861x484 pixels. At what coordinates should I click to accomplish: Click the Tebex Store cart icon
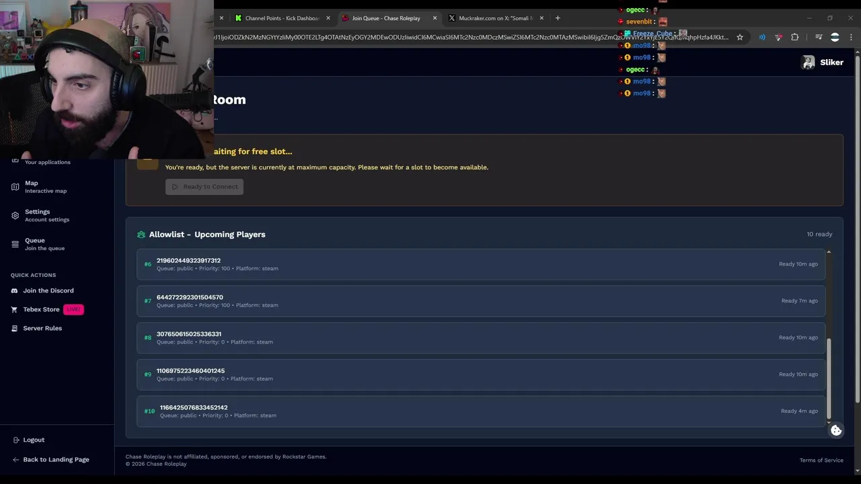(15, 309)
